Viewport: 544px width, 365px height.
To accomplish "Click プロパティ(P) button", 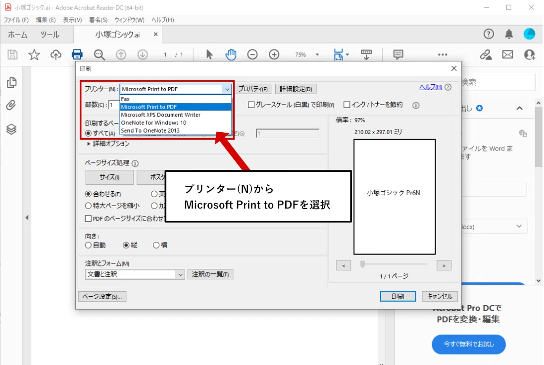I will [x=253, y=89].
